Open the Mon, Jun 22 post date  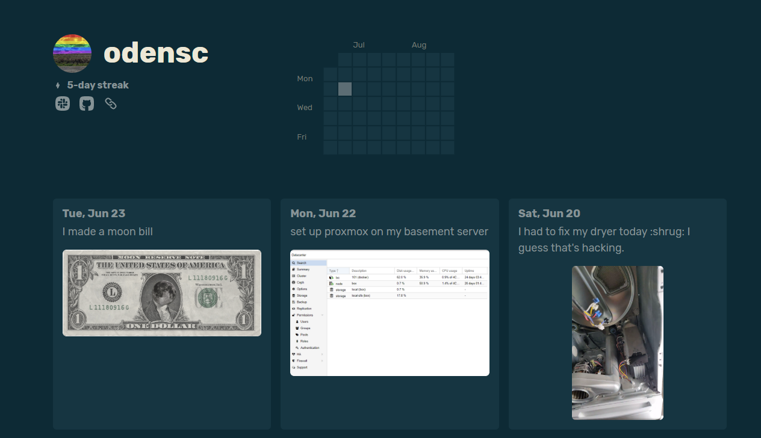coord(323,214)
